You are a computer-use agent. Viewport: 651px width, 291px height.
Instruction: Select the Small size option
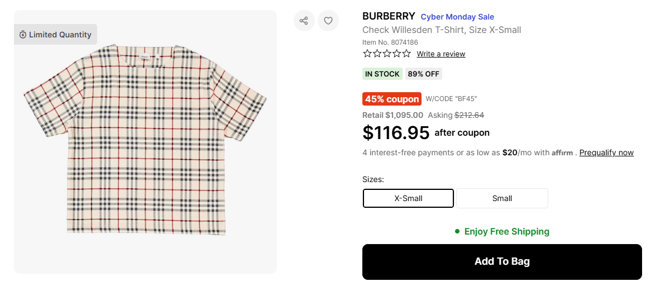(x=502, y=198)
